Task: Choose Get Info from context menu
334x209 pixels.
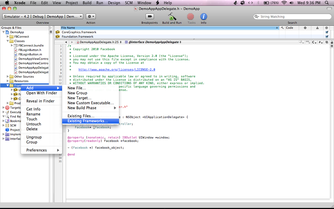Action: click(41, 109)
